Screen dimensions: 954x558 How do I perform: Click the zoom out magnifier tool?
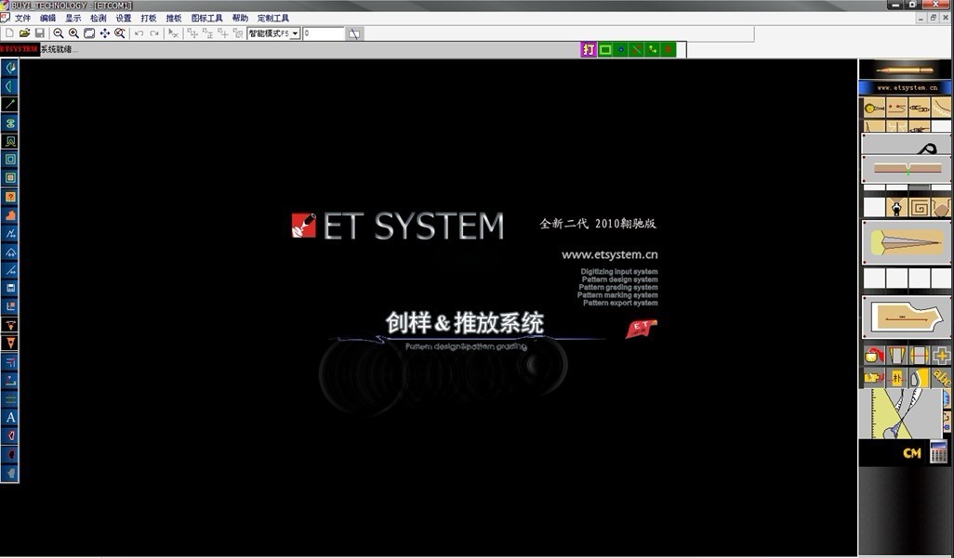[x=58, y=32]
